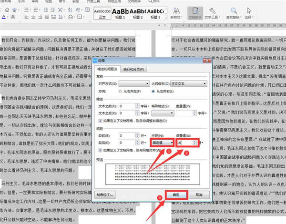Click the sort A-Z icon
The width and height of the screenshot is (286, 224).
[x=70, y=10]
